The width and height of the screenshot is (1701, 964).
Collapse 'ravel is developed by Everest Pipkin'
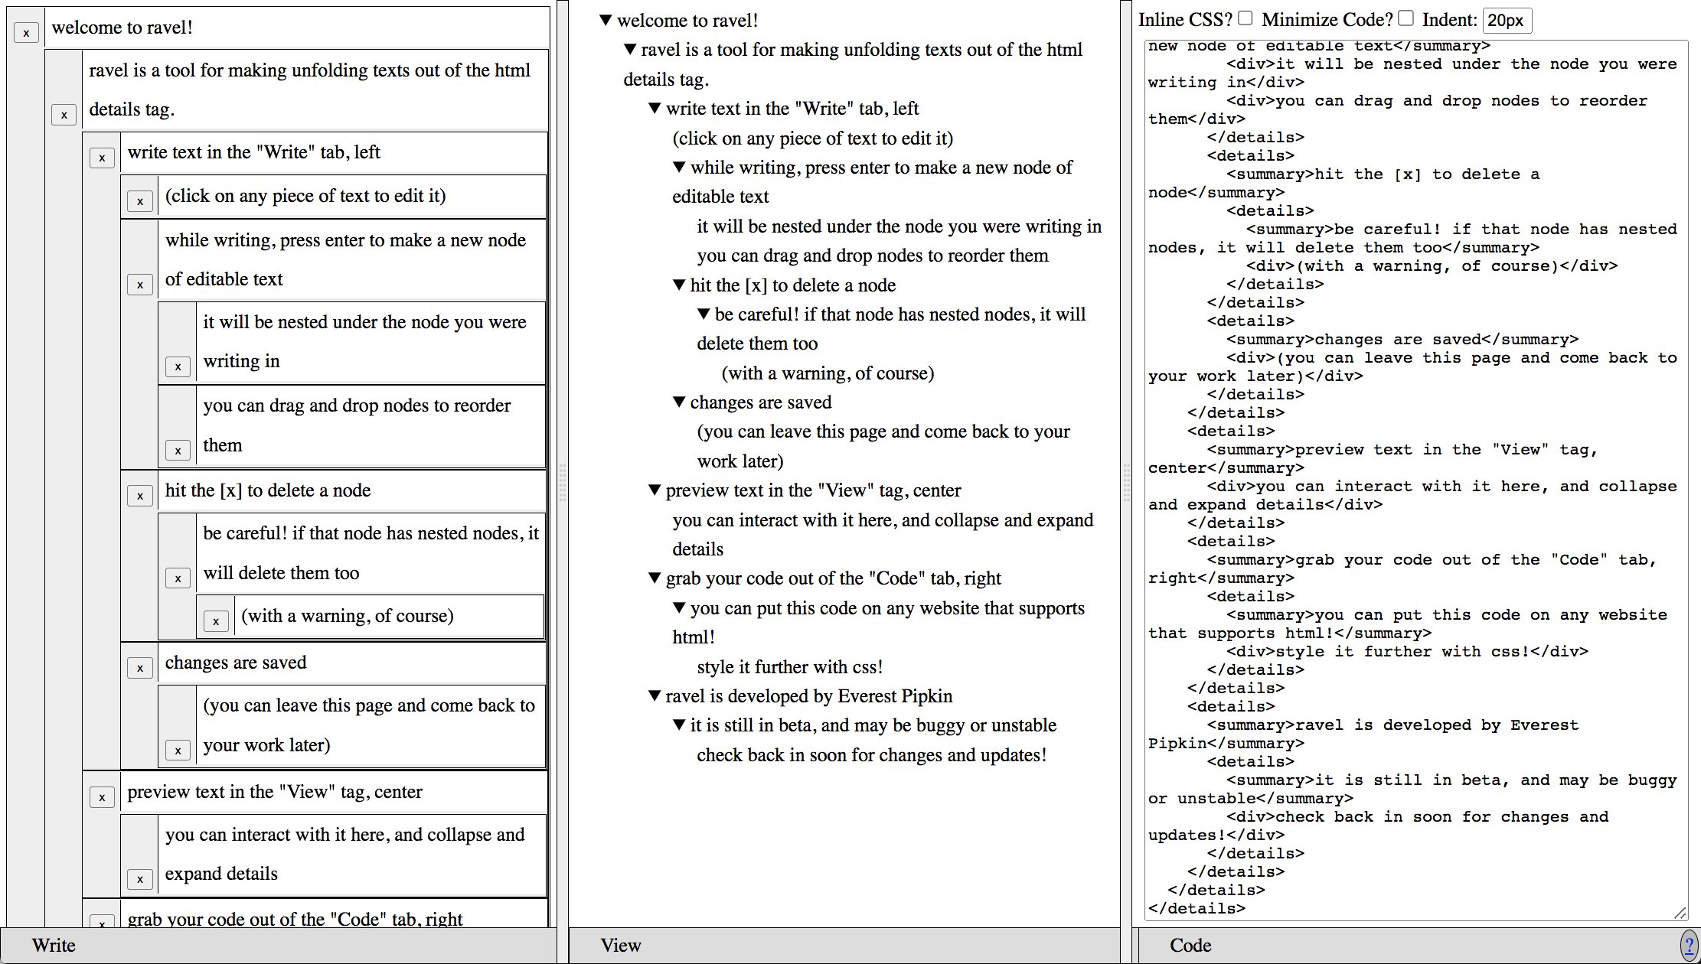click(654, 695)
